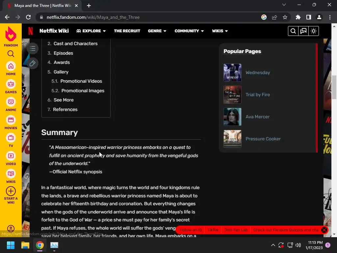
Task: Open THE RECRUIT menu item
Action: [x=127, y=31]
